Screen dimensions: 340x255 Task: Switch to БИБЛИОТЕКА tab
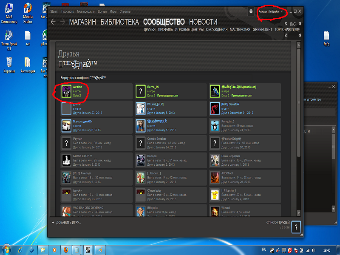(119, 22)
